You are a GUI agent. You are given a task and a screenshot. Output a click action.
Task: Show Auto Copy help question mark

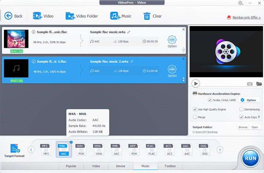pyautogui.click(x=259, y=117)
